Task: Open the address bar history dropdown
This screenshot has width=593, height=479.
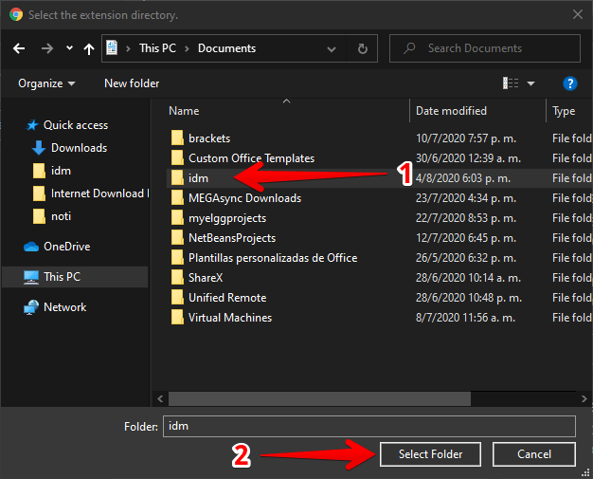Action: pyautogui.click(x=332, y=48)
